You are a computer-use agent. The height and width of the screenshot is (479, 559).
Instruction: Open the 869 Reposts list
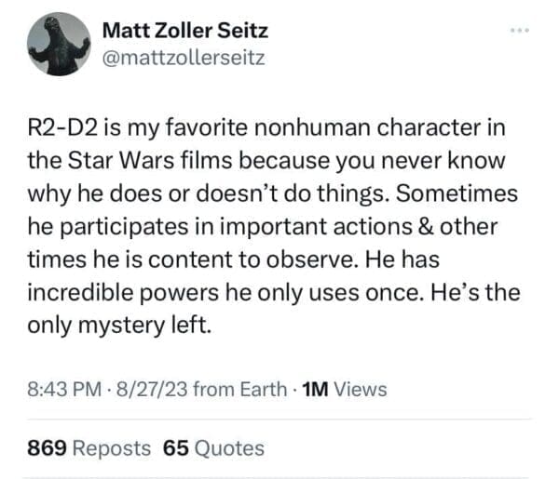click(x=88, y=447)
